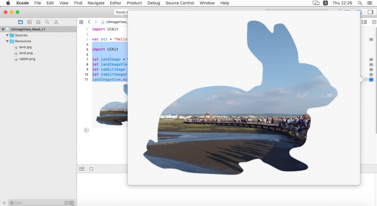Toggle the result box for line 7
This screenshot has width=377, height=206.
tap(371, 59)
